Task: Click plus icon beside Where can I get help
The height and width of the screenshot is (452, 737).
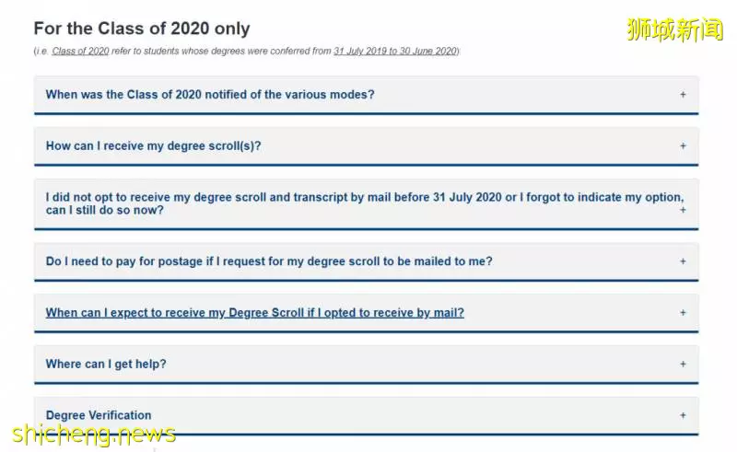Action: click(x=683, y=364)
